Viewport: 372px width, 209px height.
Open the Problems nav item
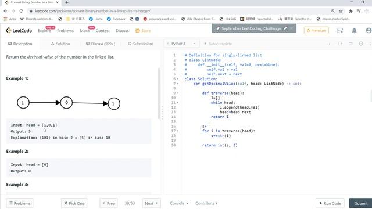coord(65,31)
